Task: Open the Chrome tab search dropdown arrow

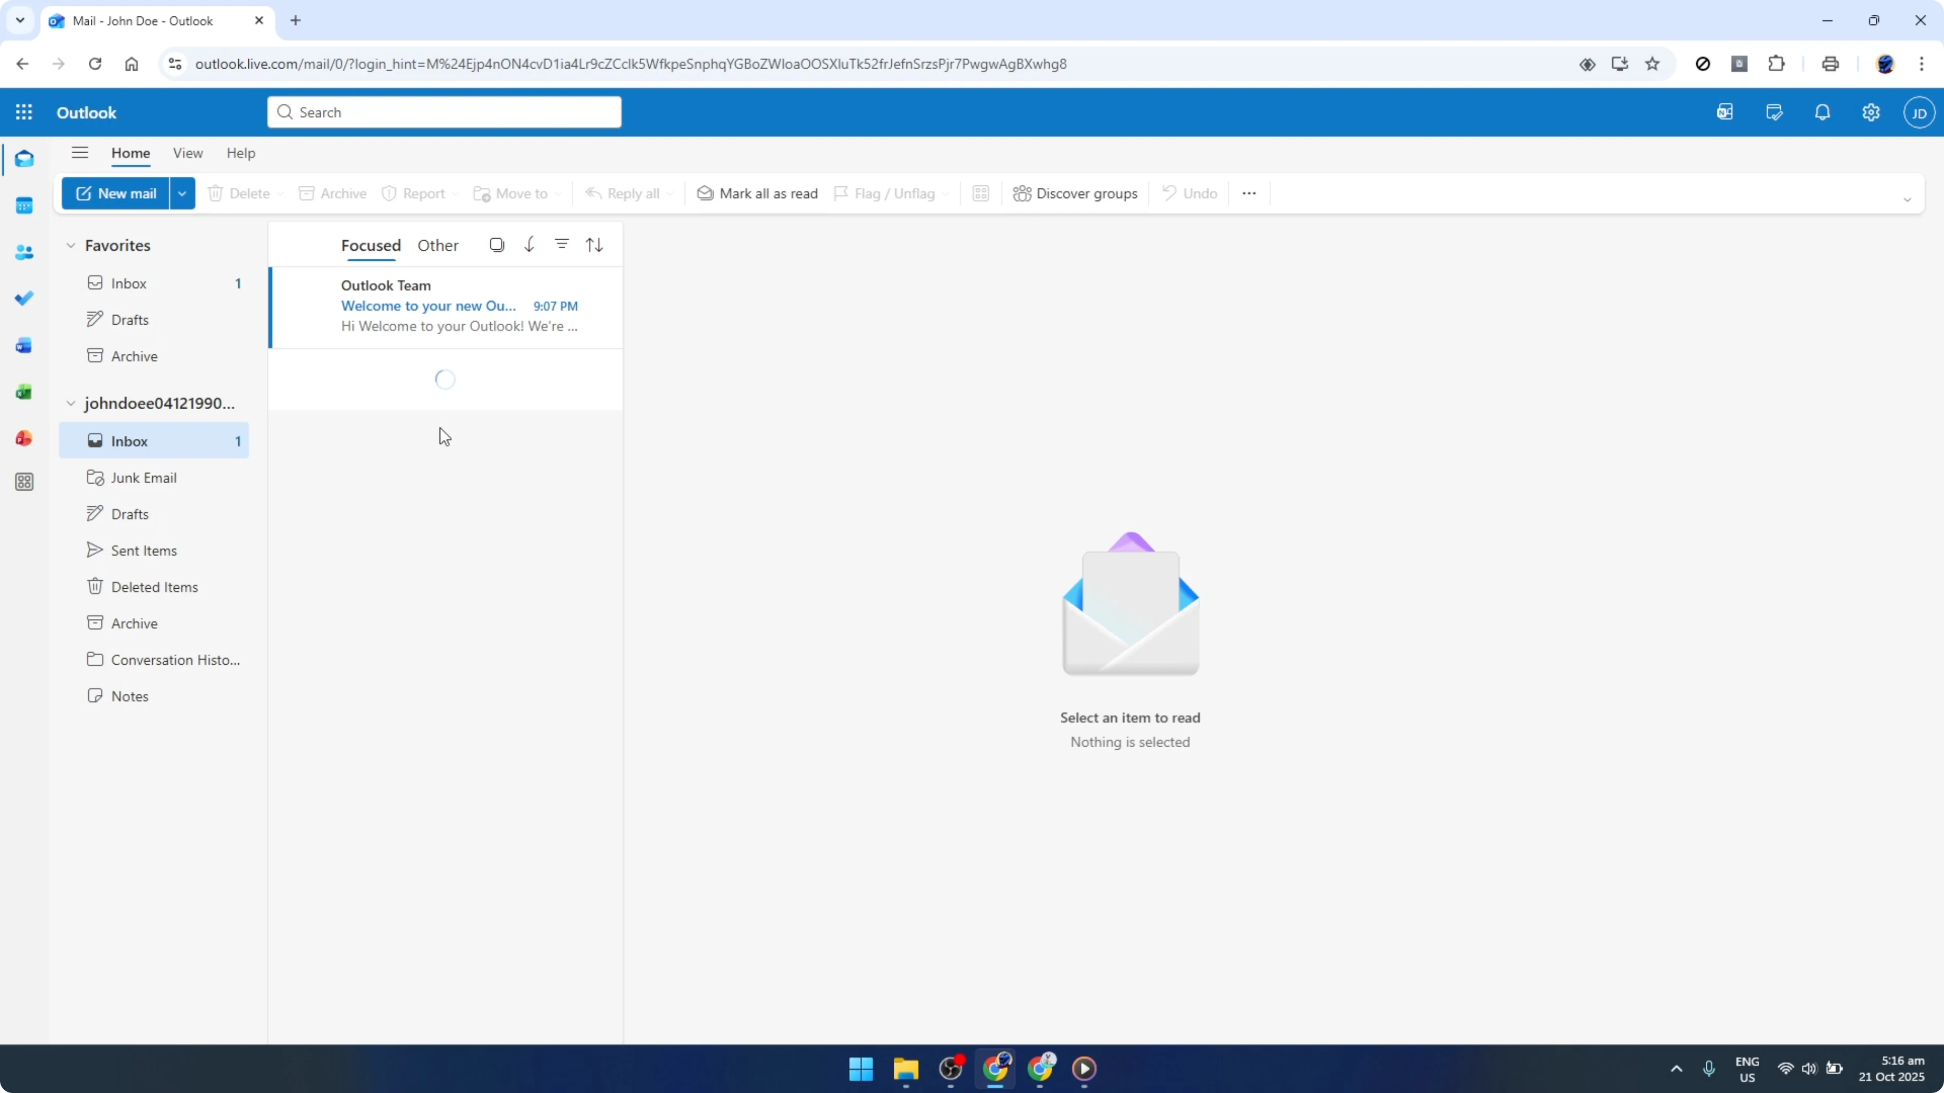Action: (x=21, y=21)
